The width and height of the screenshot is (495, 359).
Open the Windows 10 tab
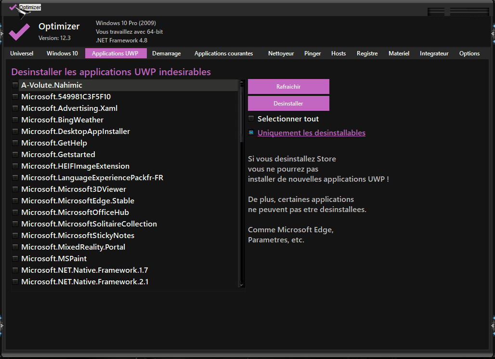point(62,53)
